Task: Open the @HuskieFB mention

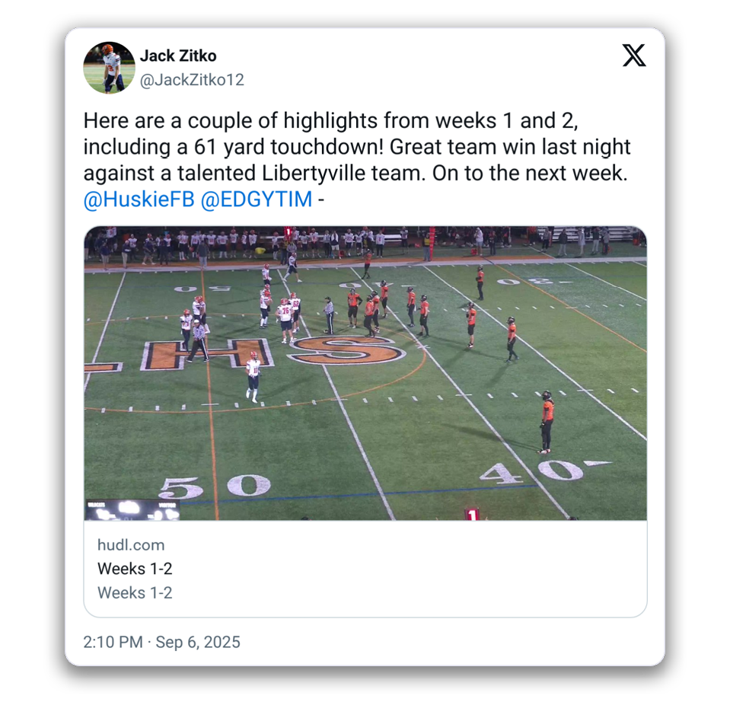Action: [139, 199]
